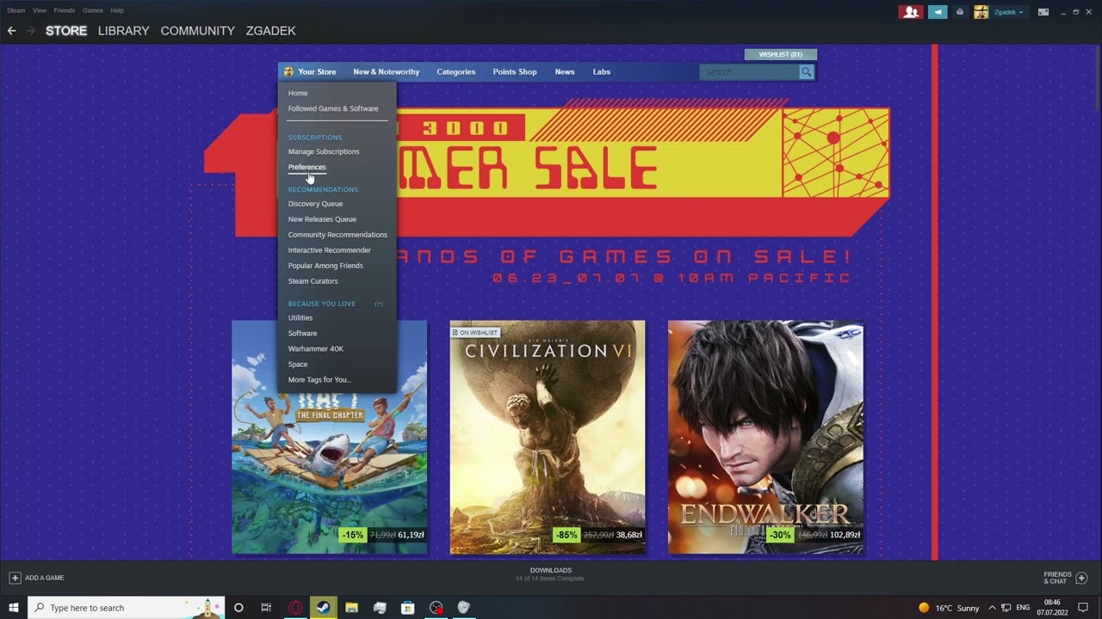Select Preferences in the dropdown
The width and height of the screenshot is (1102, 619).
(306, 167)
